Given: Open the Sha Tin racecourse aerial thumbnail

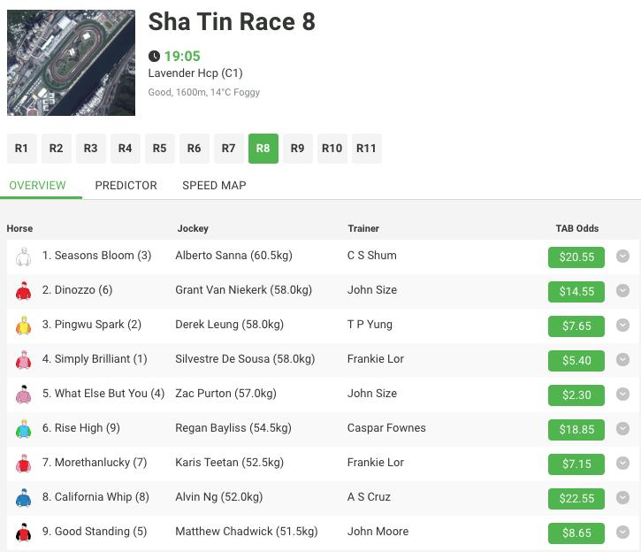Looking at the screenshot, I should [x=71, y=63].
